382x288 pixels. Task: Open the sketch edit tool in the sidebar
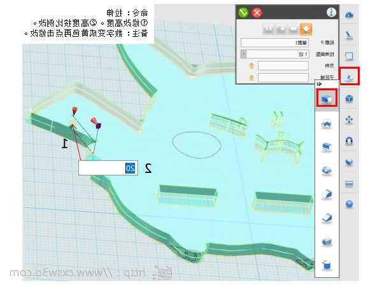tap(350, 56)
